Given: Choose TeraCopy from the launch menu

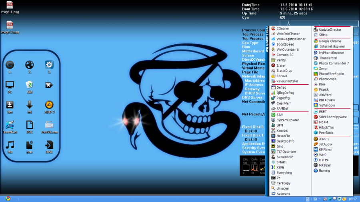Looking at the screenshot, I should [x=283, y=183].
